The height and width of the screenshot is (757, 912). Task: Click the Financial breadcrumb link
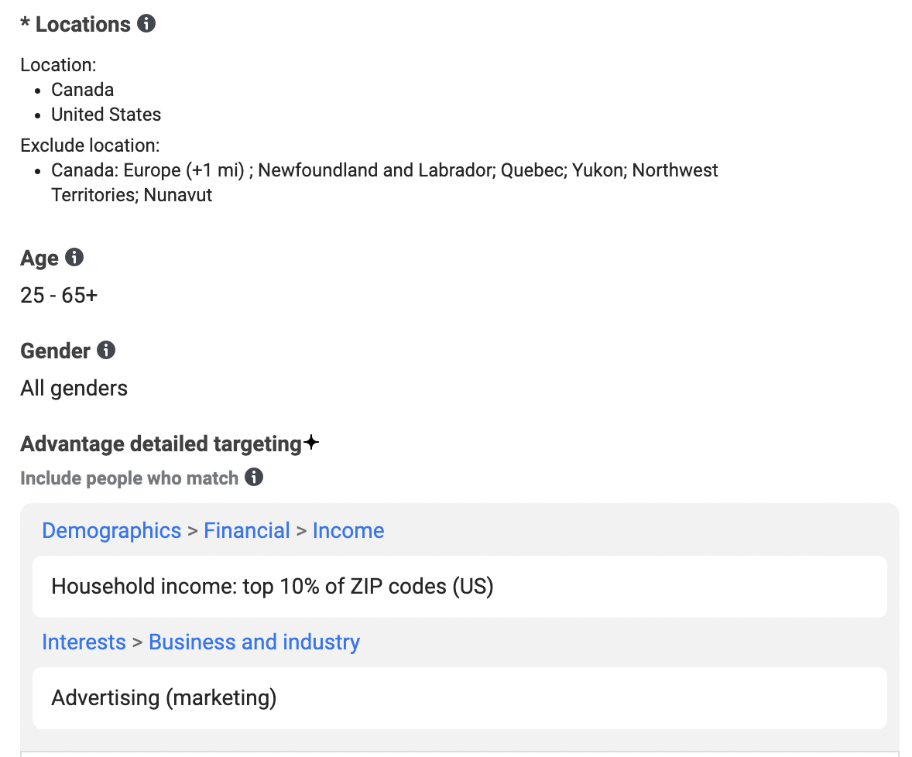pyautogui.click(x=247, y=531)
